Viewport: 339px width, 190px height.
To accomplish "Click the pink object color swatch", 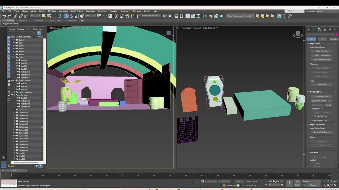I will (337, 34).
